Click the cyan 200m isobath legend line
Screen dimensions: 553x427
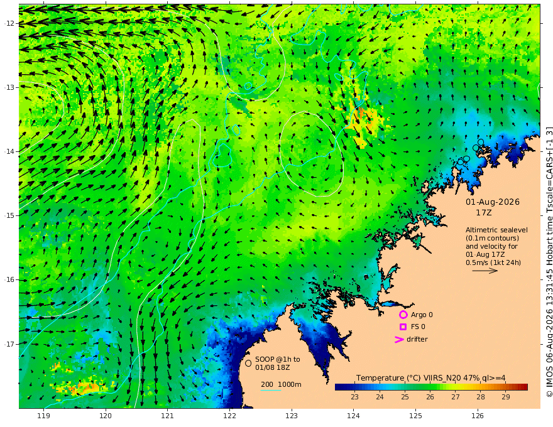270,390
